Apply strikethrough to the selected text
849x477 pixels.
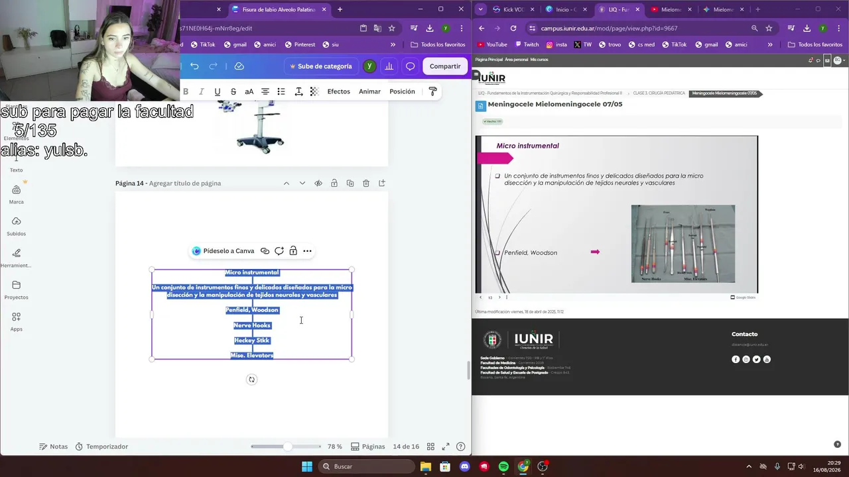point(233,91)
